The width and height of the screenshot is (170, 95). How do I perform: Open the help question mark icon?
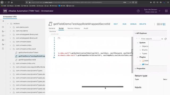tap(138, 11)
